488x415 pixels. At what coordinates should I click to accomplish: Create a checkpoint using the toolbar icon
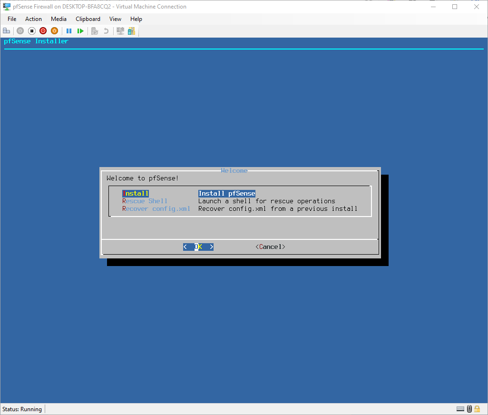tap(95, 31)
